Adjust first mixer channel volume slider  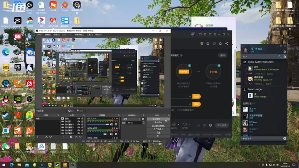98,124
